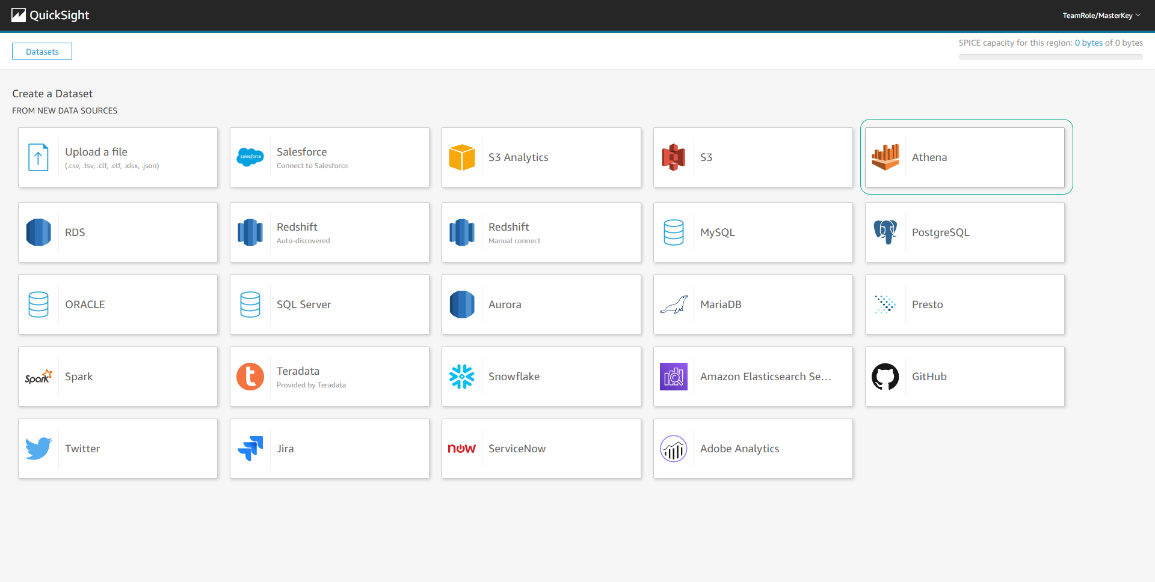The image size is (1155, 582).
Task: Open the 'Upload a file' card title
Action: pos(96,152)
